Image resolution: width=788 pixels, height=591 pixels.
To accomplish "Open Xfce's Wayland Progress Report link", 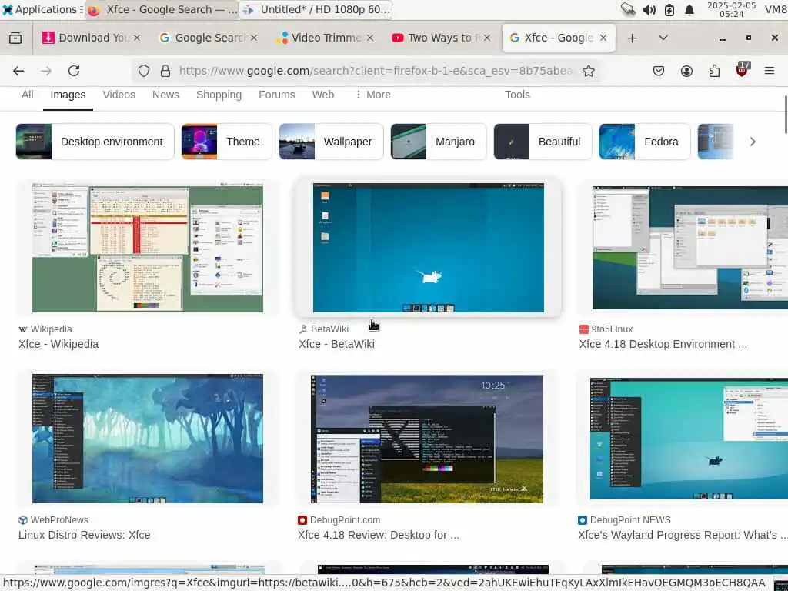I will pyautogui.click(x=683, y=536).
